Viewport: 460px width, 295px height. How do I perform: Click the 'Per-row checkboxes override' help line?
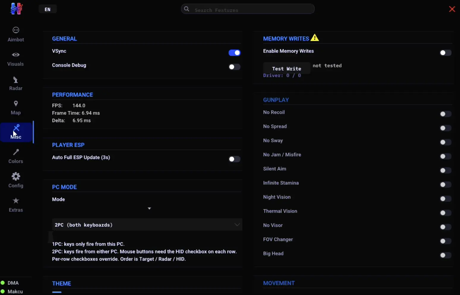pos(119,259)
